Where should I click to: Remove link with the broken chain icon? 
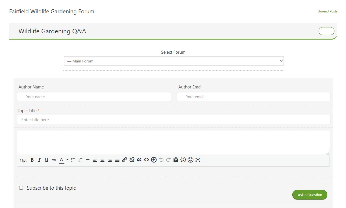tap(132, 160)
